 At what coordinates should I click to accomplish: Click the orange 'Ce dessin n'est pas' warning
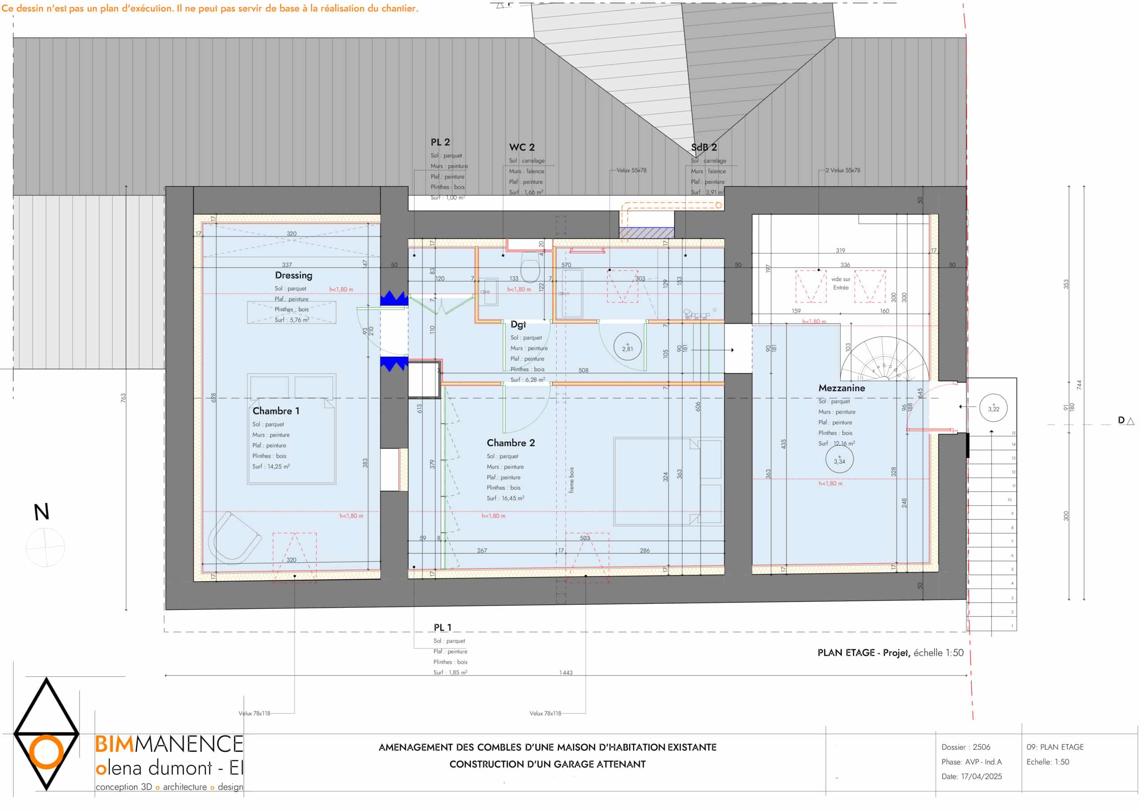pos(210,8)
